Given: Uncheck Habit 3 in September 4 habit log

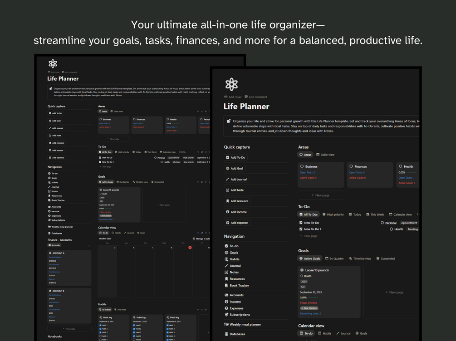Looking at the screenshot, I should tap(168, 332).
